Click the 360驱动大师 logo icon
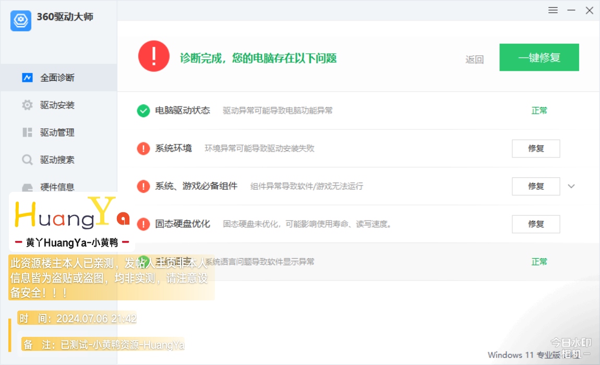 pos(21,20)
